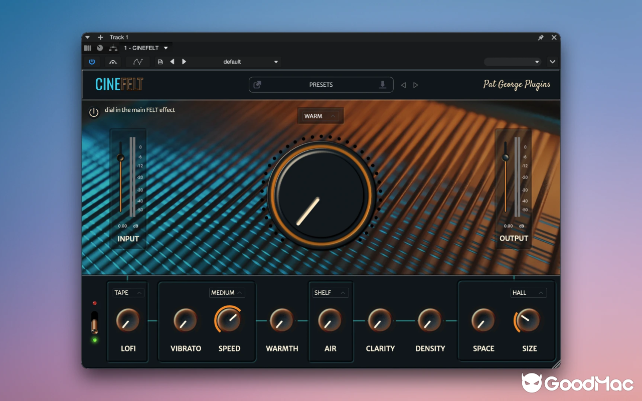Open the TAPE type dropdown
Screen dimensions: 642x401
click(x=128, y=293)
